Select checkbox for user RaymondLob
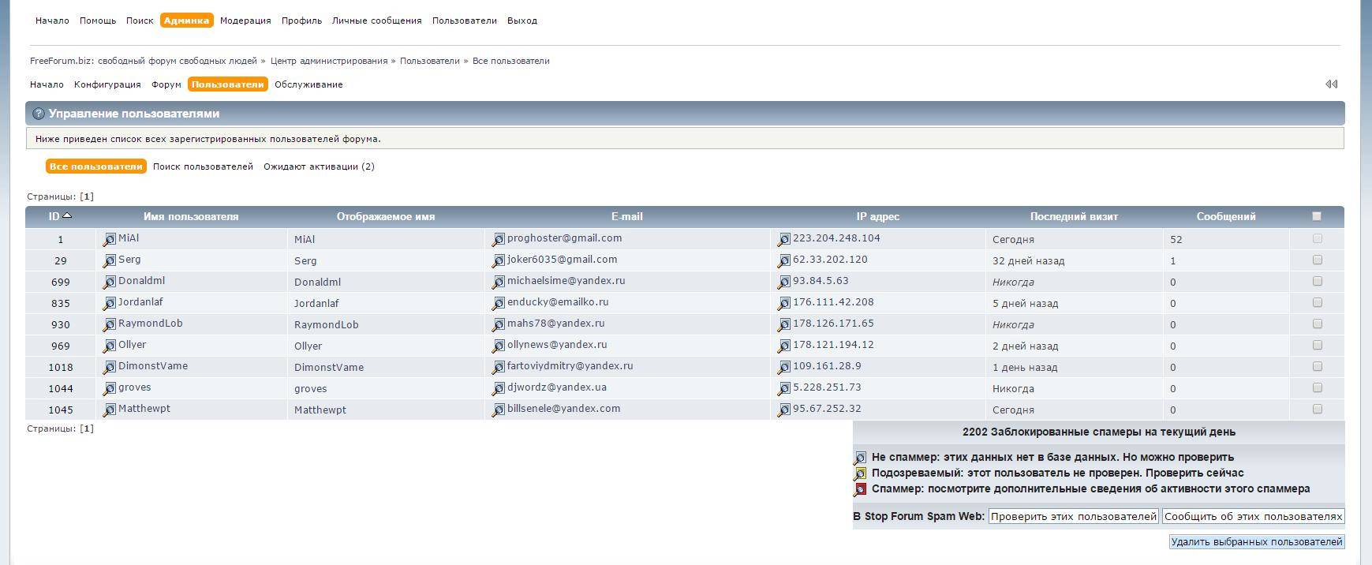1372x565 pixels. tap(1317, 324)
